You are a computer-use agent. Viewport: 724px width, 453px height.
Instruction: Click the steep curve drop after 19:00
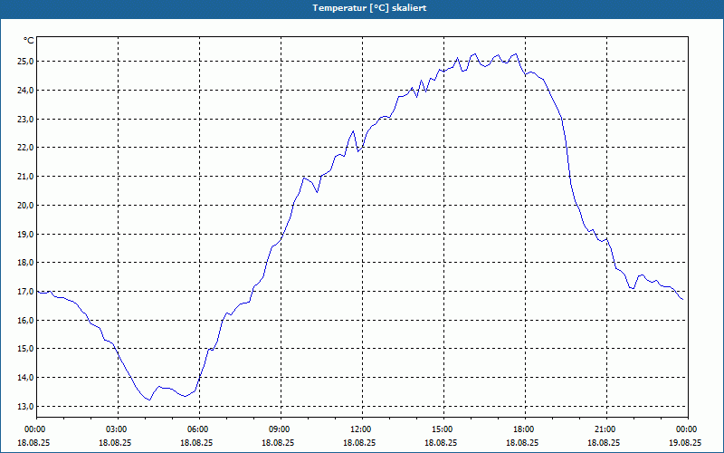pyautogui.click(x=567, y=157)
